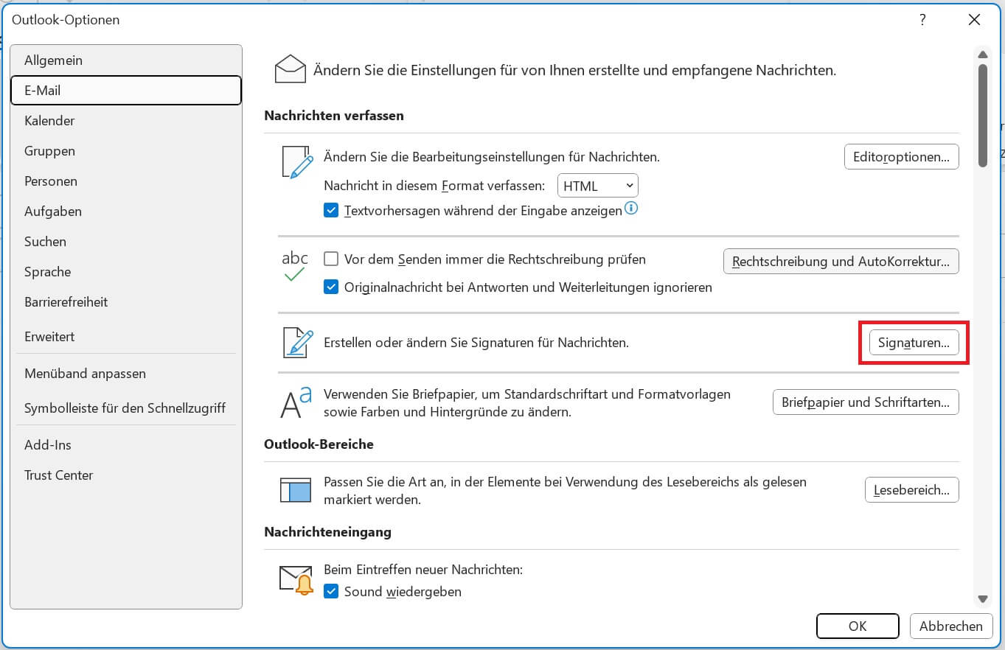1005x650 pixels.
Task: Open the Erweitert category
Action: 126,337
